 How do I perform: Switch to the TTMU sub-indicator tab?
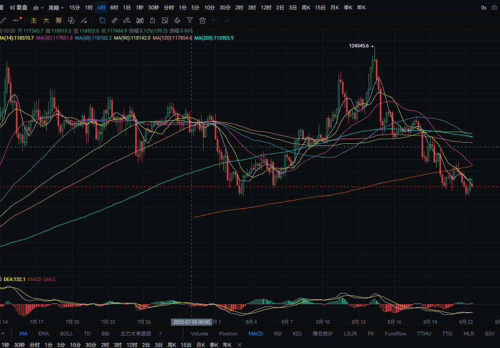coord(424,333)
